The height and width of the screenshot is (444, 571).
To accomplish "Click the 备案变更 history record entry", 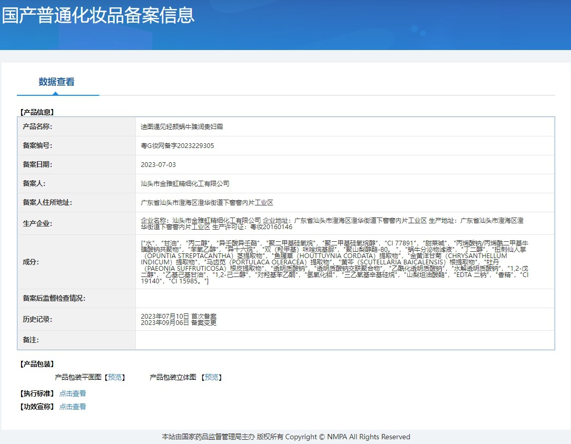I will 179,323.
